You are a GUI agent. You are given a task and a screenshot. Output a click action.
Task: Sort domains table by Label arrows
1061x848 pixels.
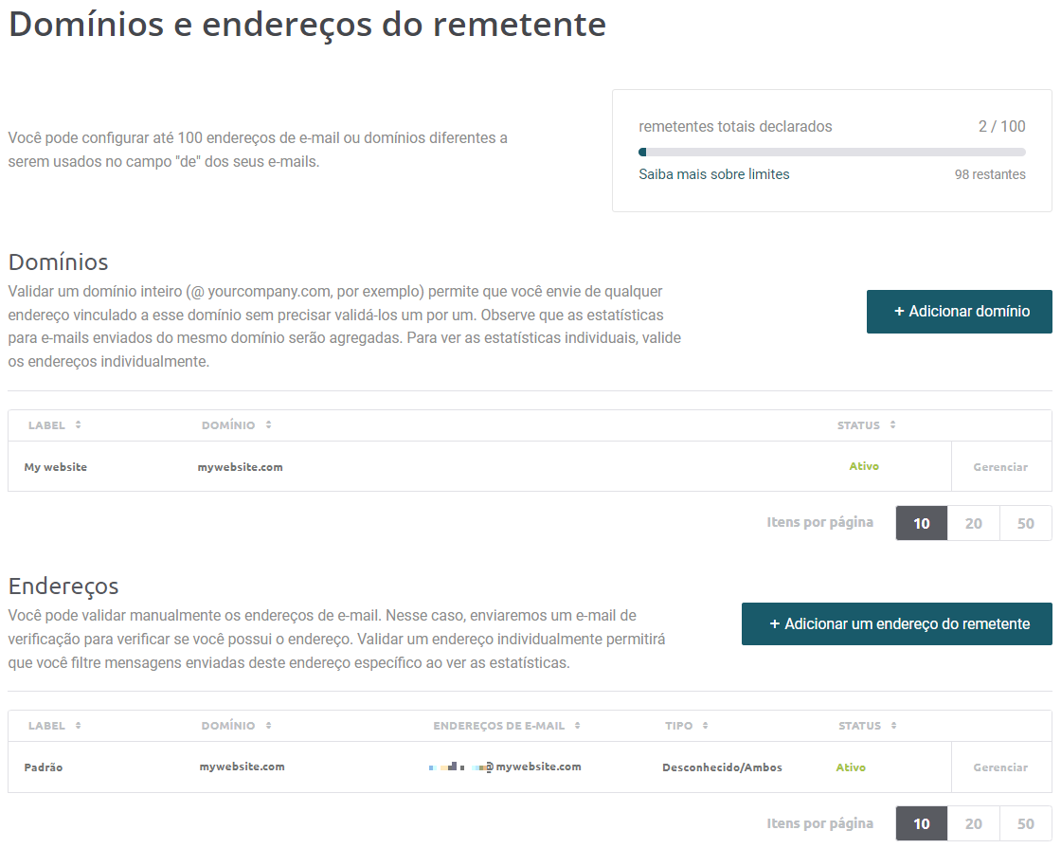coord(79,425)
